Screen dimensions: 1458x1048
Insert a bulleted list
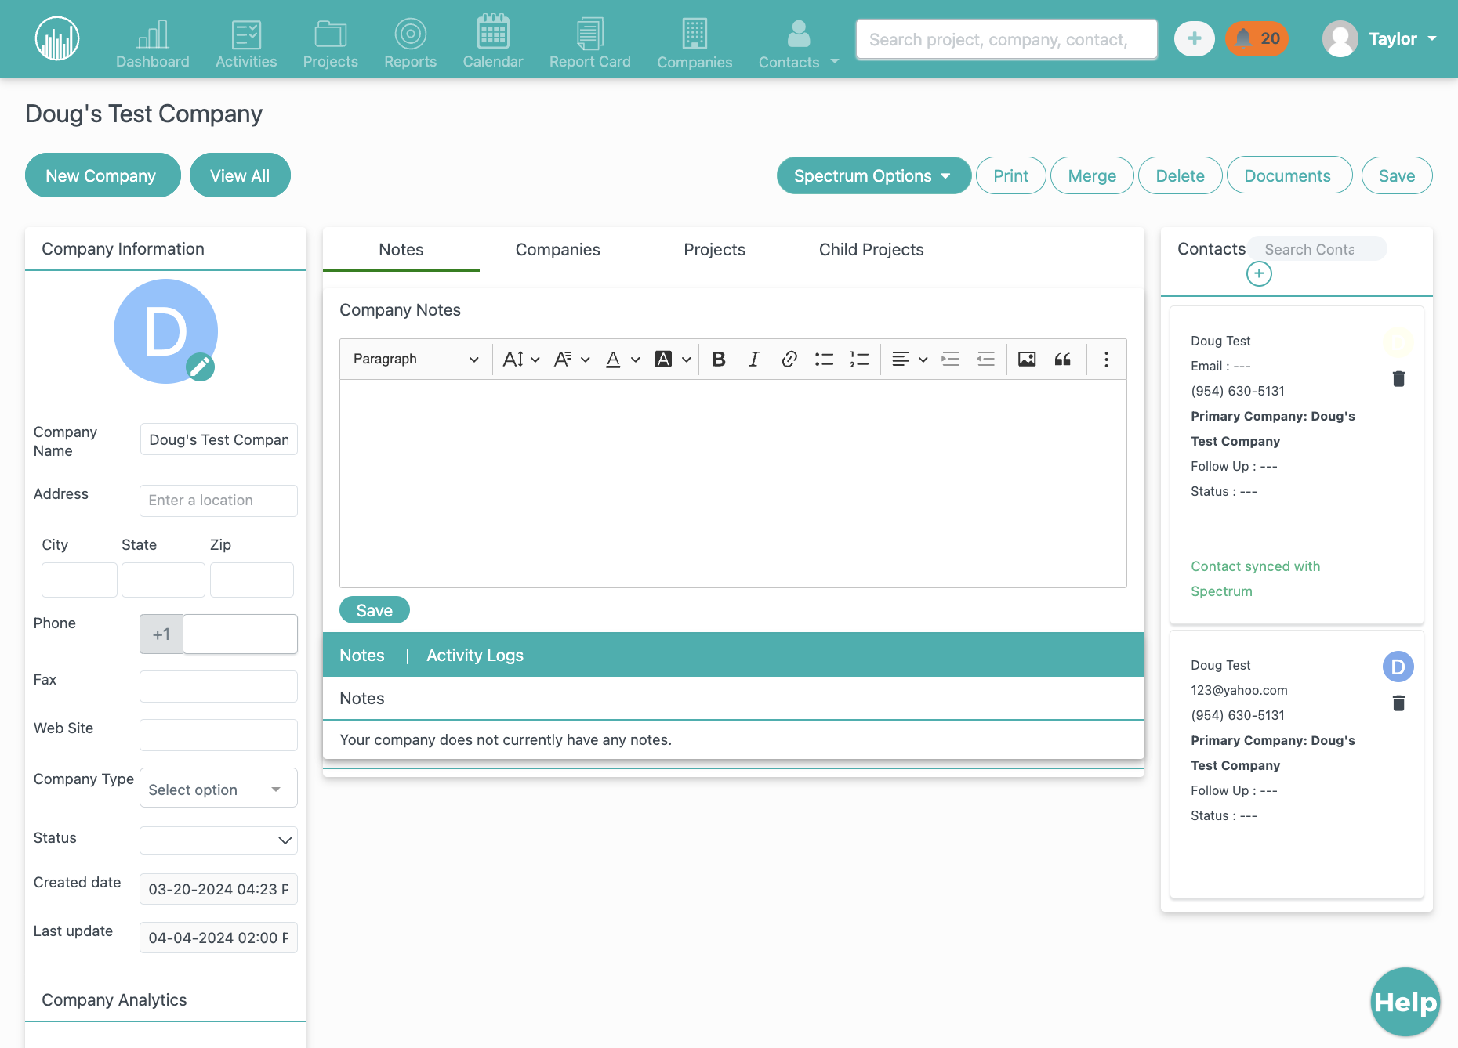click(x=824, y=359)
